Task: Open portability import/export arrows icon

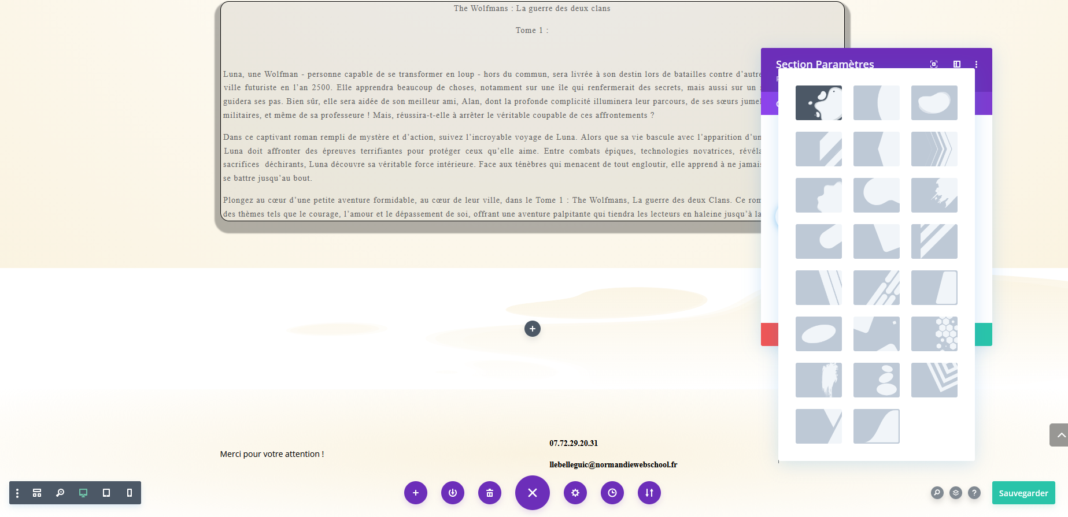Action: pos(649,493)
